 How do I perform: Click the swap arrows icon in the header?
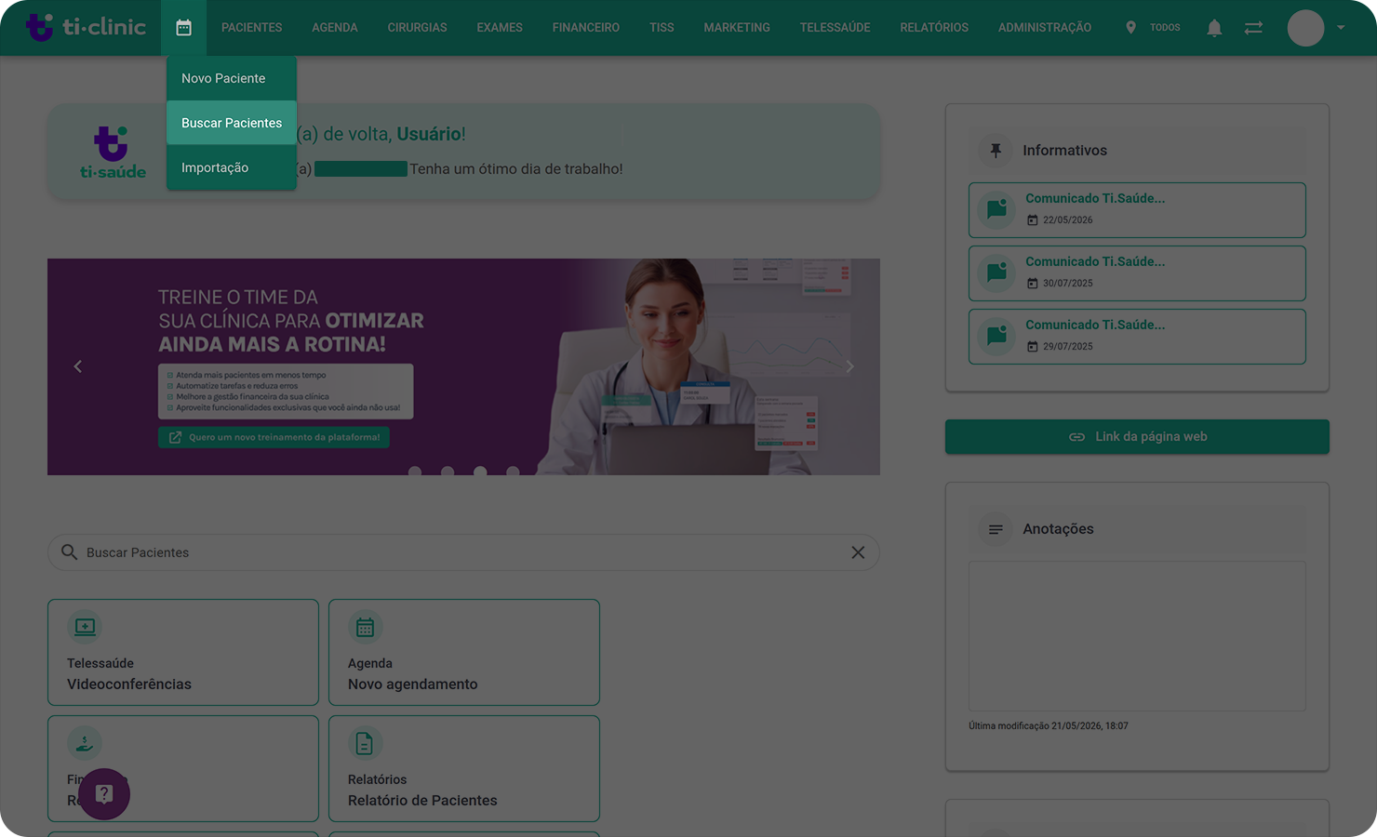click(x=1253, y=28)
